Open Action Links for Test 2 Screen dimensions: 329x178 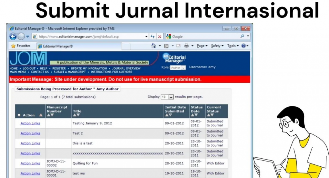click(x=30, y=133)
